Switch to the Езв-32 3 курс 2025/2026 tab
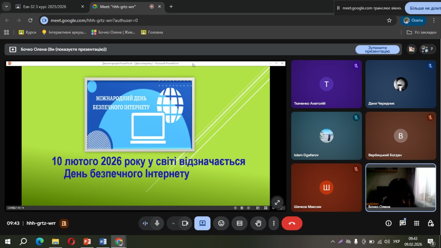This screenshot has height=248, width=441. pyautogui.click(x=45, y=7)
